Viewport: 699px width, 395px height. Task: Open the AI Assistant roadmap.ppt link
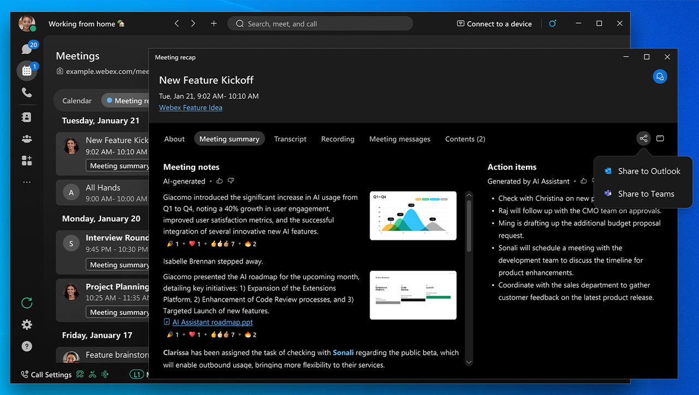(212, 322)
